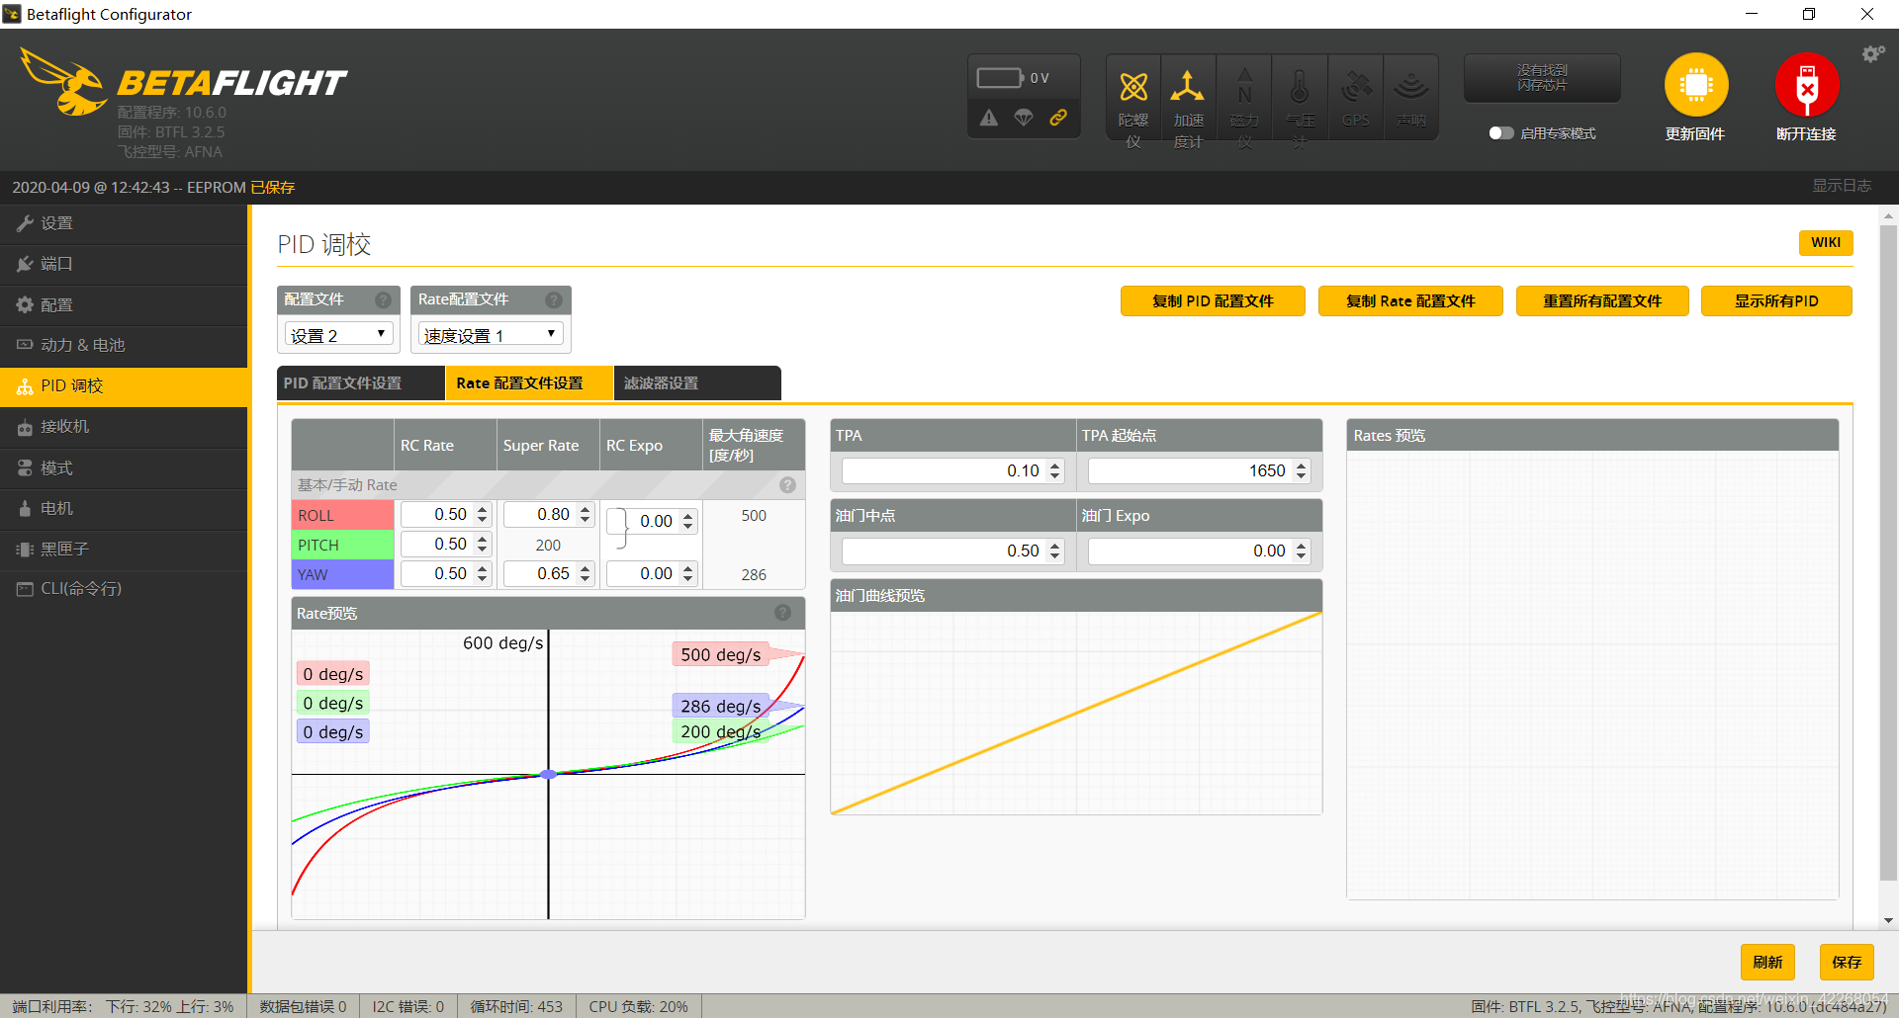
Task: Click the TPA 起始点 breakpoint field
Action: click(x=1199, y=471)
